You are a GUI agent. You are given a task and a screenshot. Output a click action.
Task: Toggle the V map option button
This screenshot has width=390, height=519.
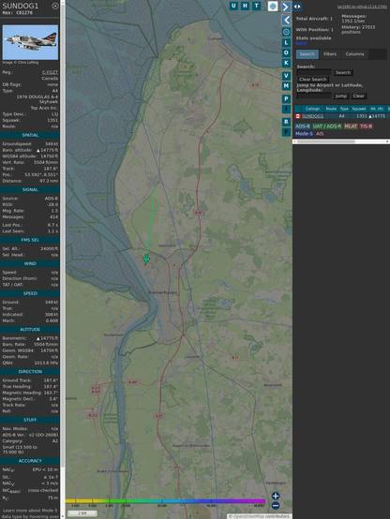(286, 76)
